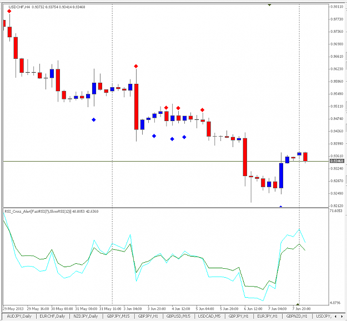347x321 pixels.
Task: Click the 0.92120 price scale label
Action: [337, 205]
